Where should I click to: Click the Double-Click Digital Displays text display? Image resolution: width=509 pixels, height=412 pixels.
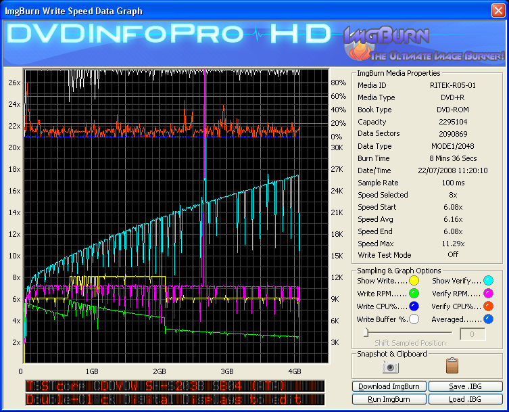[175, 399]
